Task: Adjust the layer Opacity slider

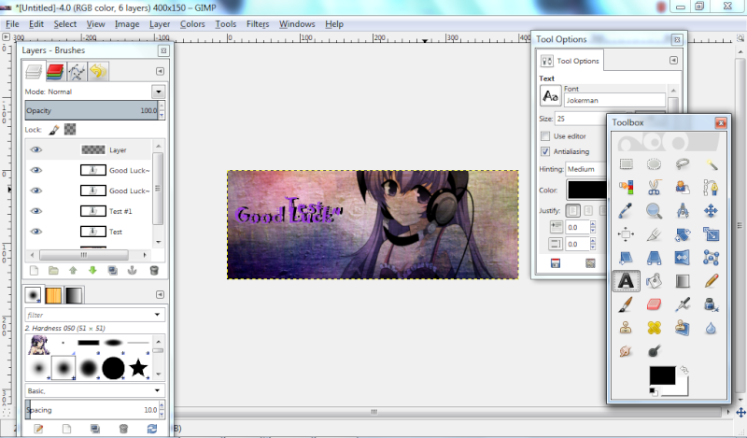Action: pyautogui.click(x=91, y=110)
